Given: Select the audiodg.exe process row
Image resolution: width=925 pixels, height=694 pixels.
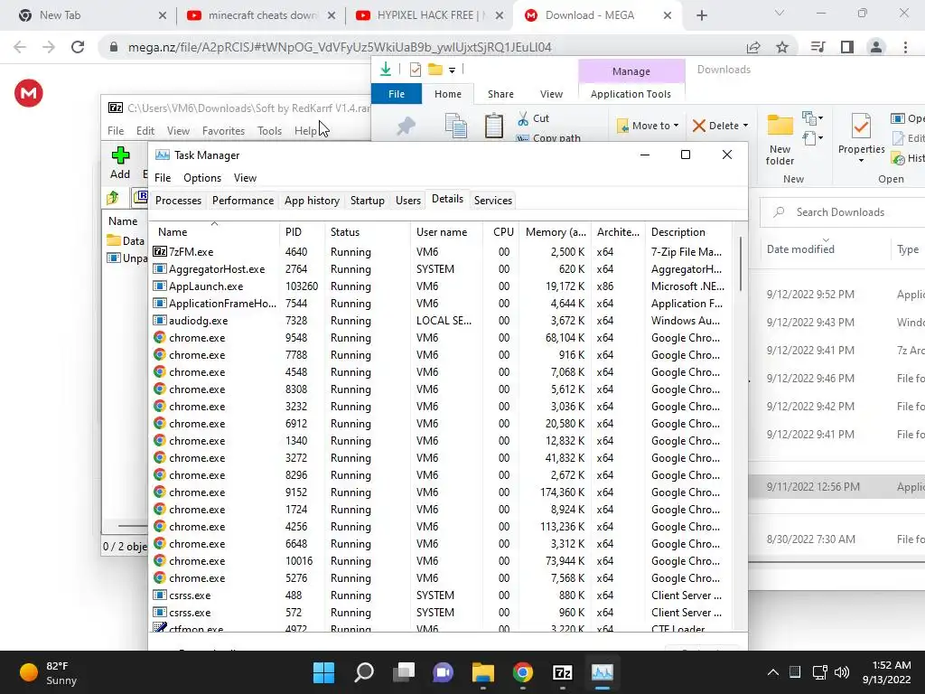Looking at the screenshot, I should (x=440, y=321).
